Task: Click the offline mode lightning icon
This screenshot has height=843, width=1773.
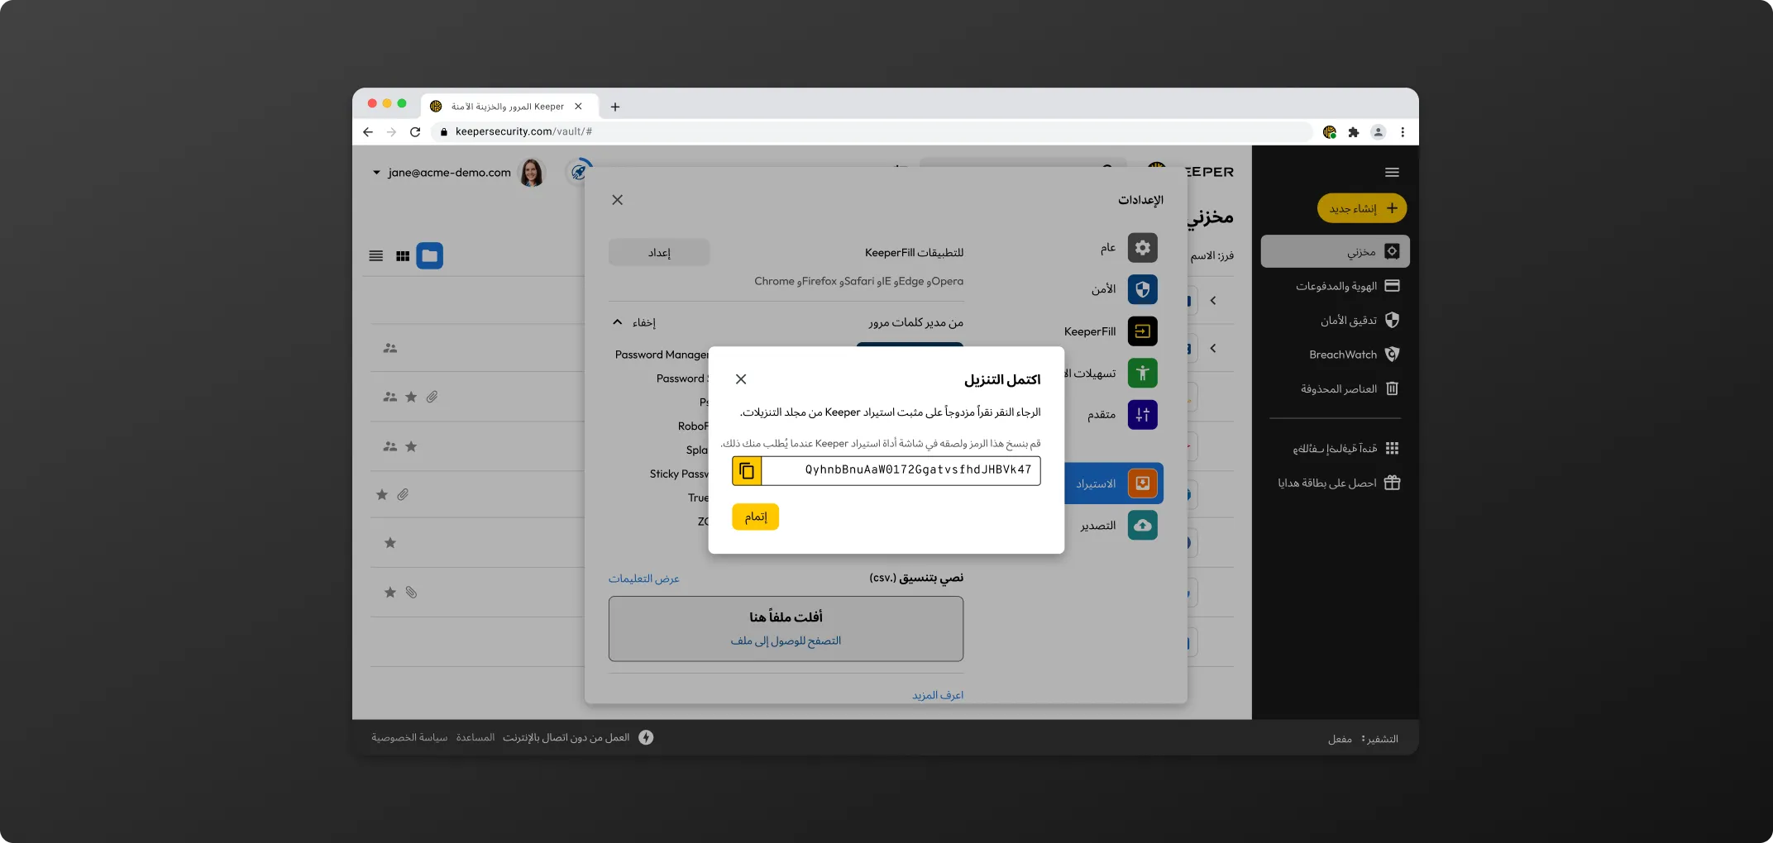Action: [x=646, y=738]
